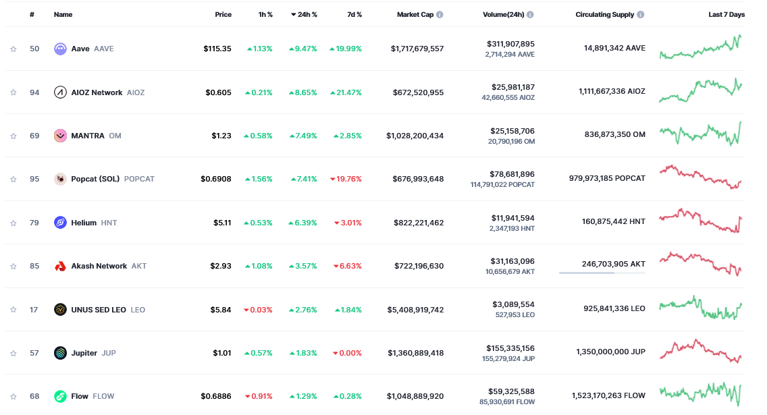Click the AIOZ Network coin logo
Image resolution: width=767 pixels, height=415 pixels.
pos(60,92)
